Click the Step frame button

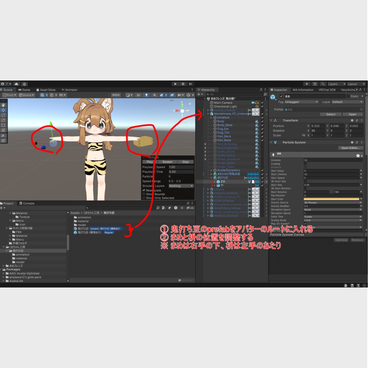[x=190, y=84]
